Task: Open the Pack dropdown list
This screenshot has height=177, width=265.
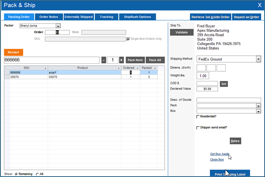Action: pyautogui.click(x=258, y=105)
